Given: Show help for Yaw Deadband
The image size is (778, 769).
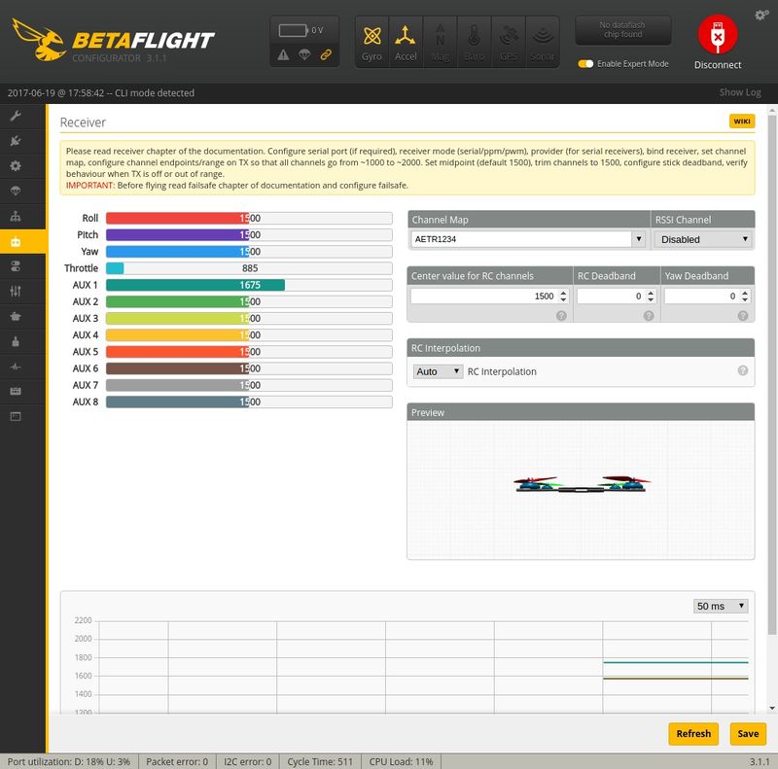Looking at the screenshot, I should (x=743, y=316).
